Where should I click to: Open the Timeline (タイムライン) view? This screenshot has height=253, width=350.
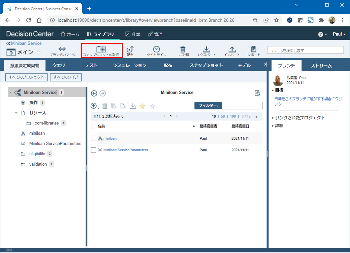(x=156, y=51)
